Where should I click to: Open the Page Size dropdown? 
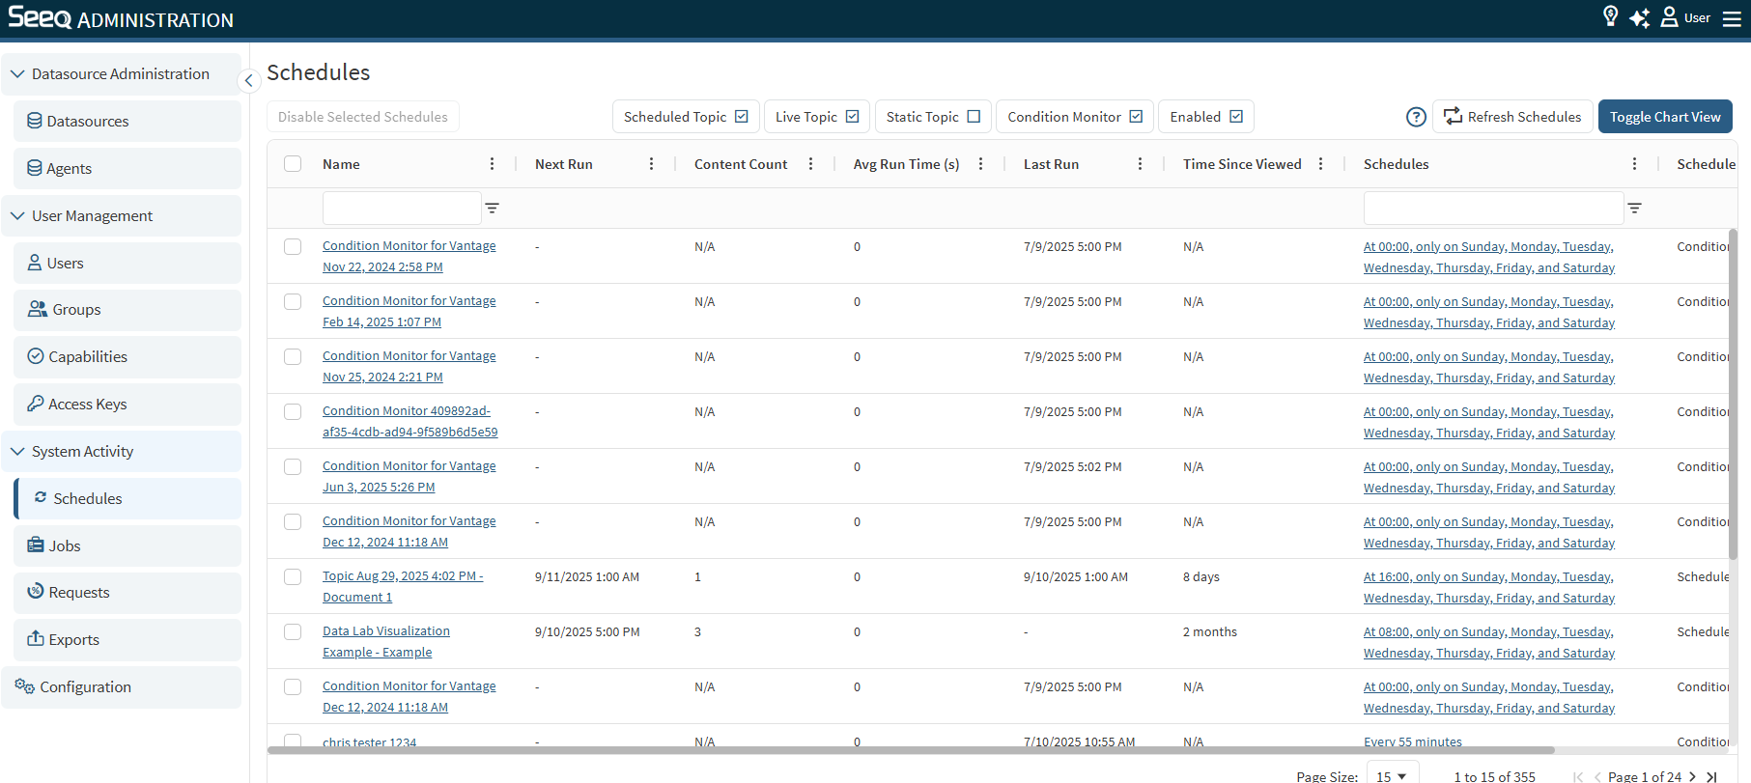coord(1392,775)
